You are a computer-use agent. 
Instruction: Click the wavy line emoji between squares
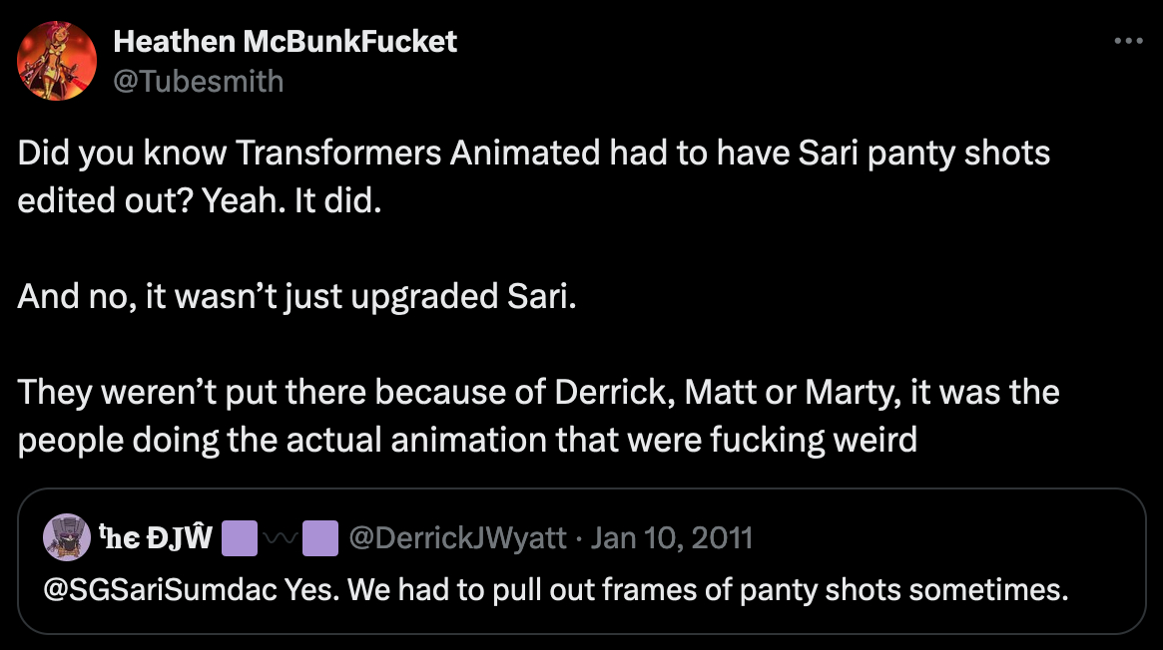[279, 538]
